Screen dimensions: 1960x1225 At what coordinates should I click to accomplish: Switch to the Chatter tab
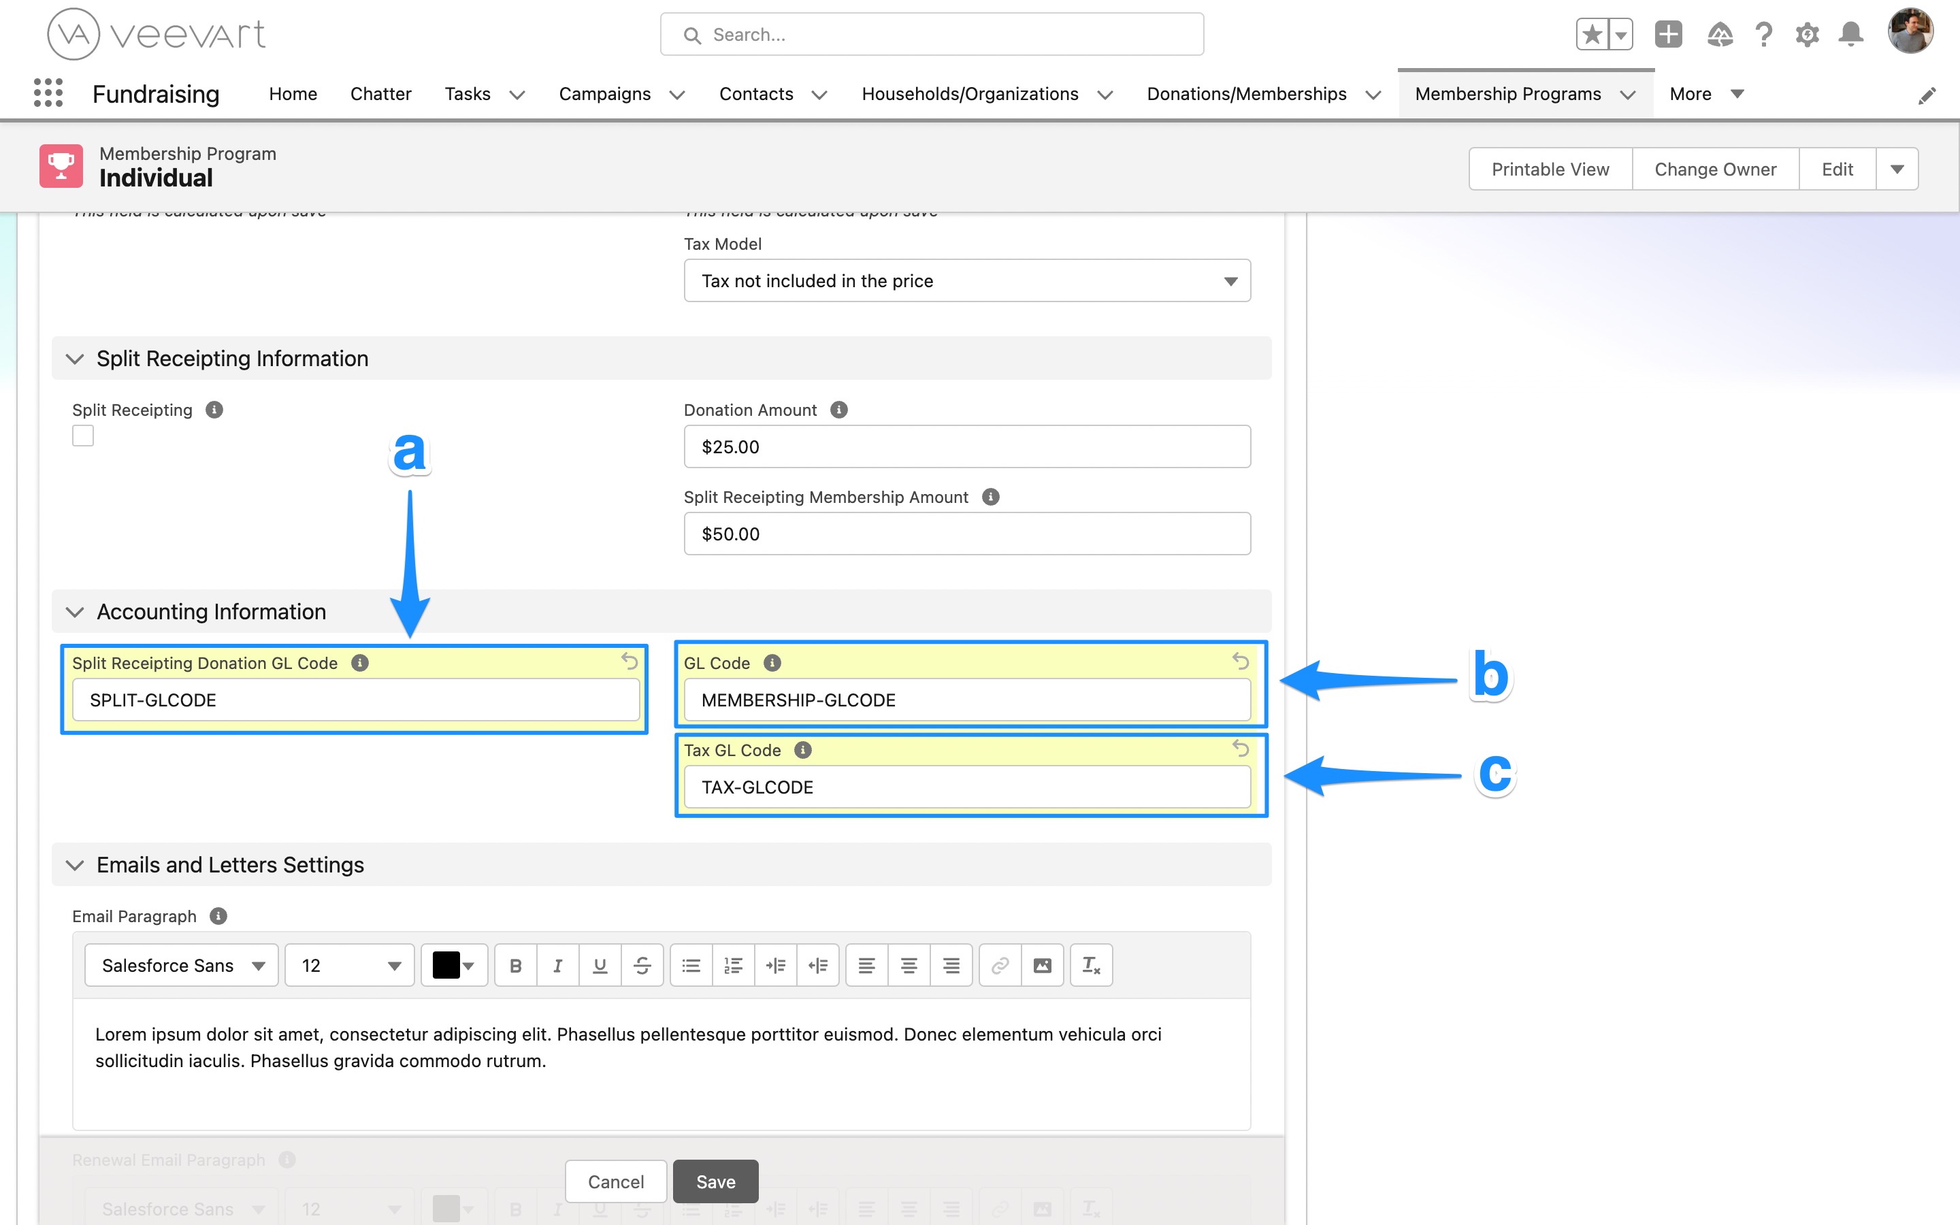click(x=380, y=93)
